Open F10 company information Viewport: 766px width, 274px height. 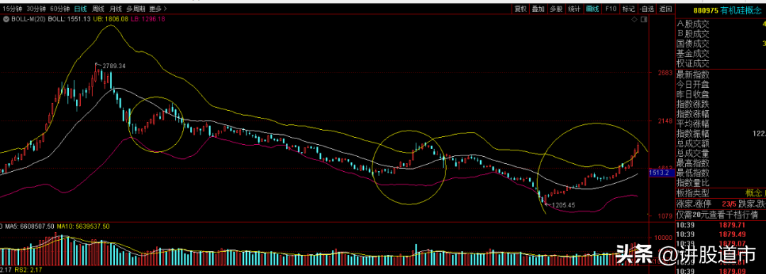click(611, 9)
